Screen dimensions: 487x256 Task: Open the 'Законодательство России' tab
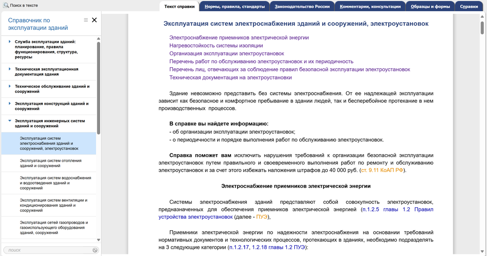pyautogui.click(x=302, y=6)
